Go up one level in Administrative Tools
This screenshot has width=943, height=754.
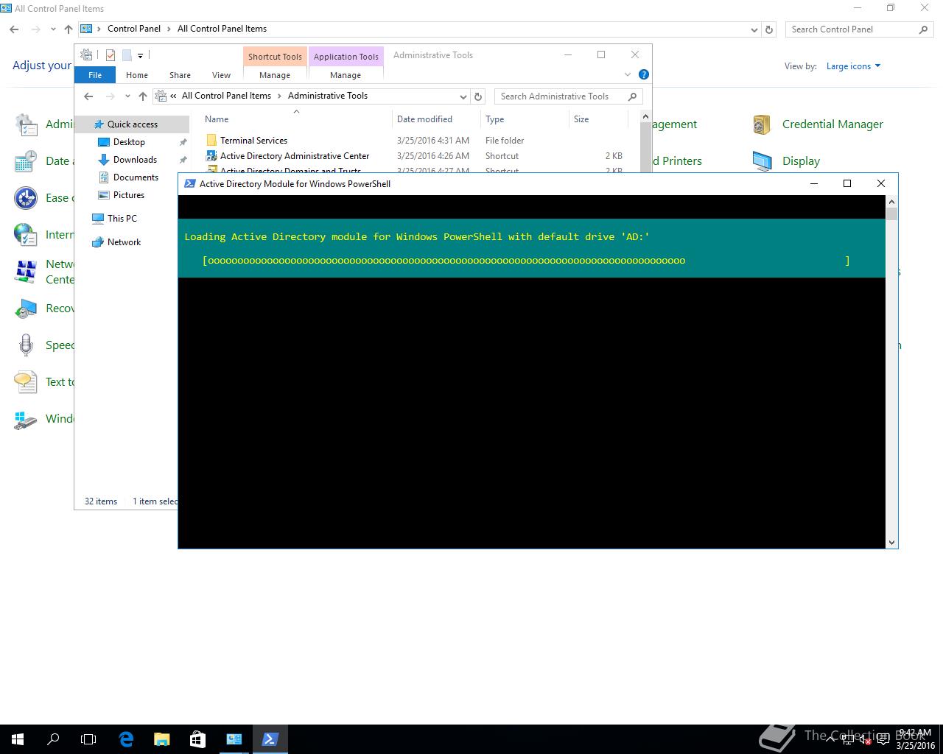tap(143, 96)
